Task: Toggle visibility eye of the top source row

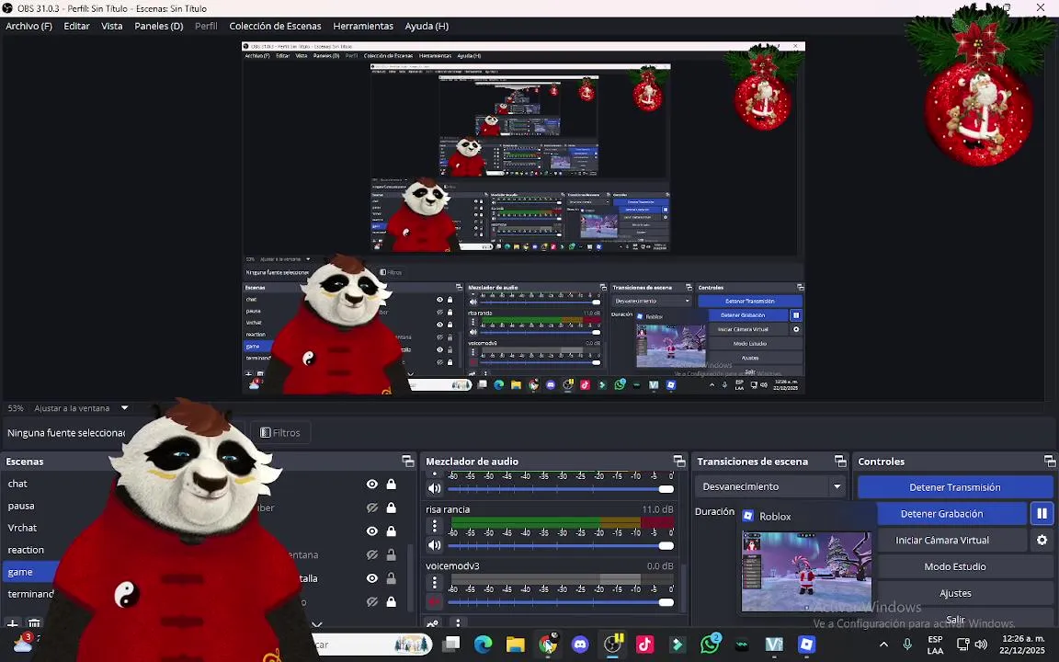Action: point(372,485)
